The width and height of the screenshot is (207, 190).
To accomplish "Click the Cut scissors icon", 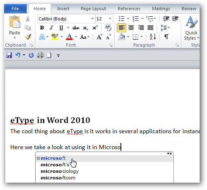I will (28, 19).
